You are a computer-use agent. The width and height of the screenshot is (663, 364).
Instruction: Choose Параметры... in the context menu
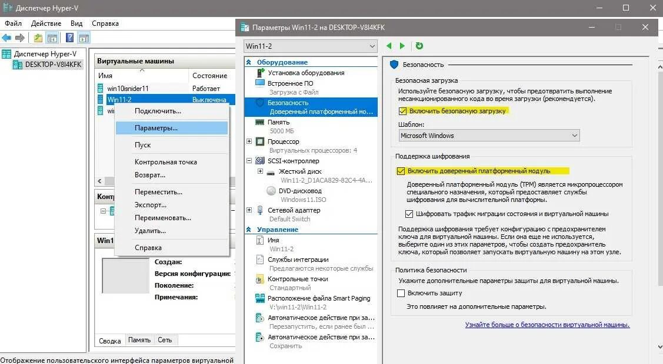pyautogui.click(x=172, y=128)
